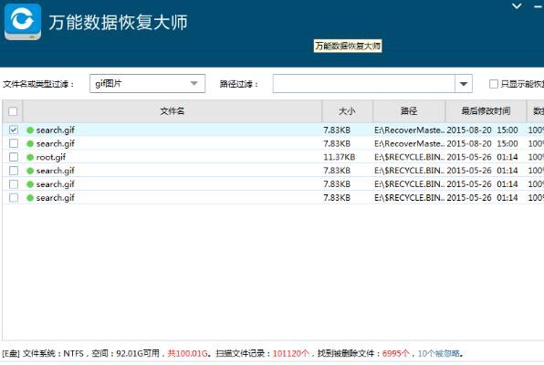Screen dimensions: 544x365
Task: Sort by the 大小 column header
Action: (347, 111)
